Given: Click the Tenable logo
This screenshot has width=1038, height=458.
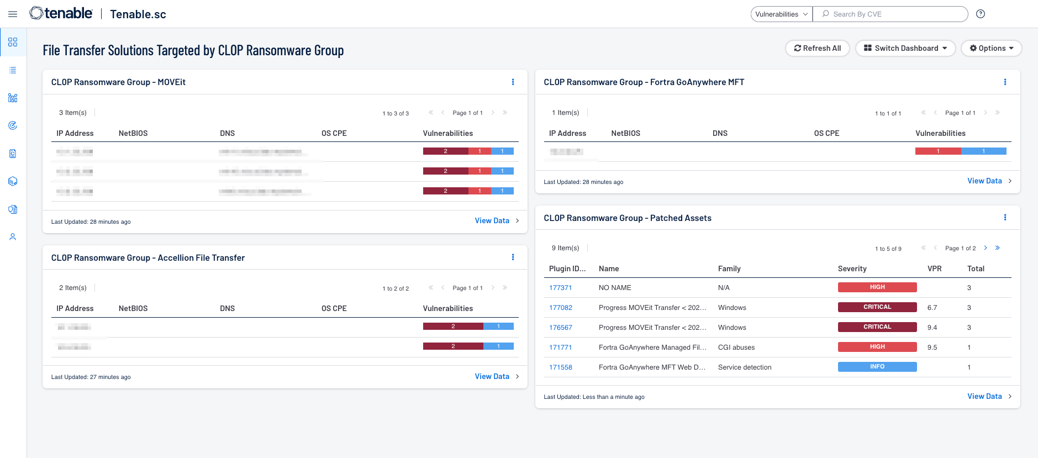Looking at the screenshot, I should tap(61, 13).
